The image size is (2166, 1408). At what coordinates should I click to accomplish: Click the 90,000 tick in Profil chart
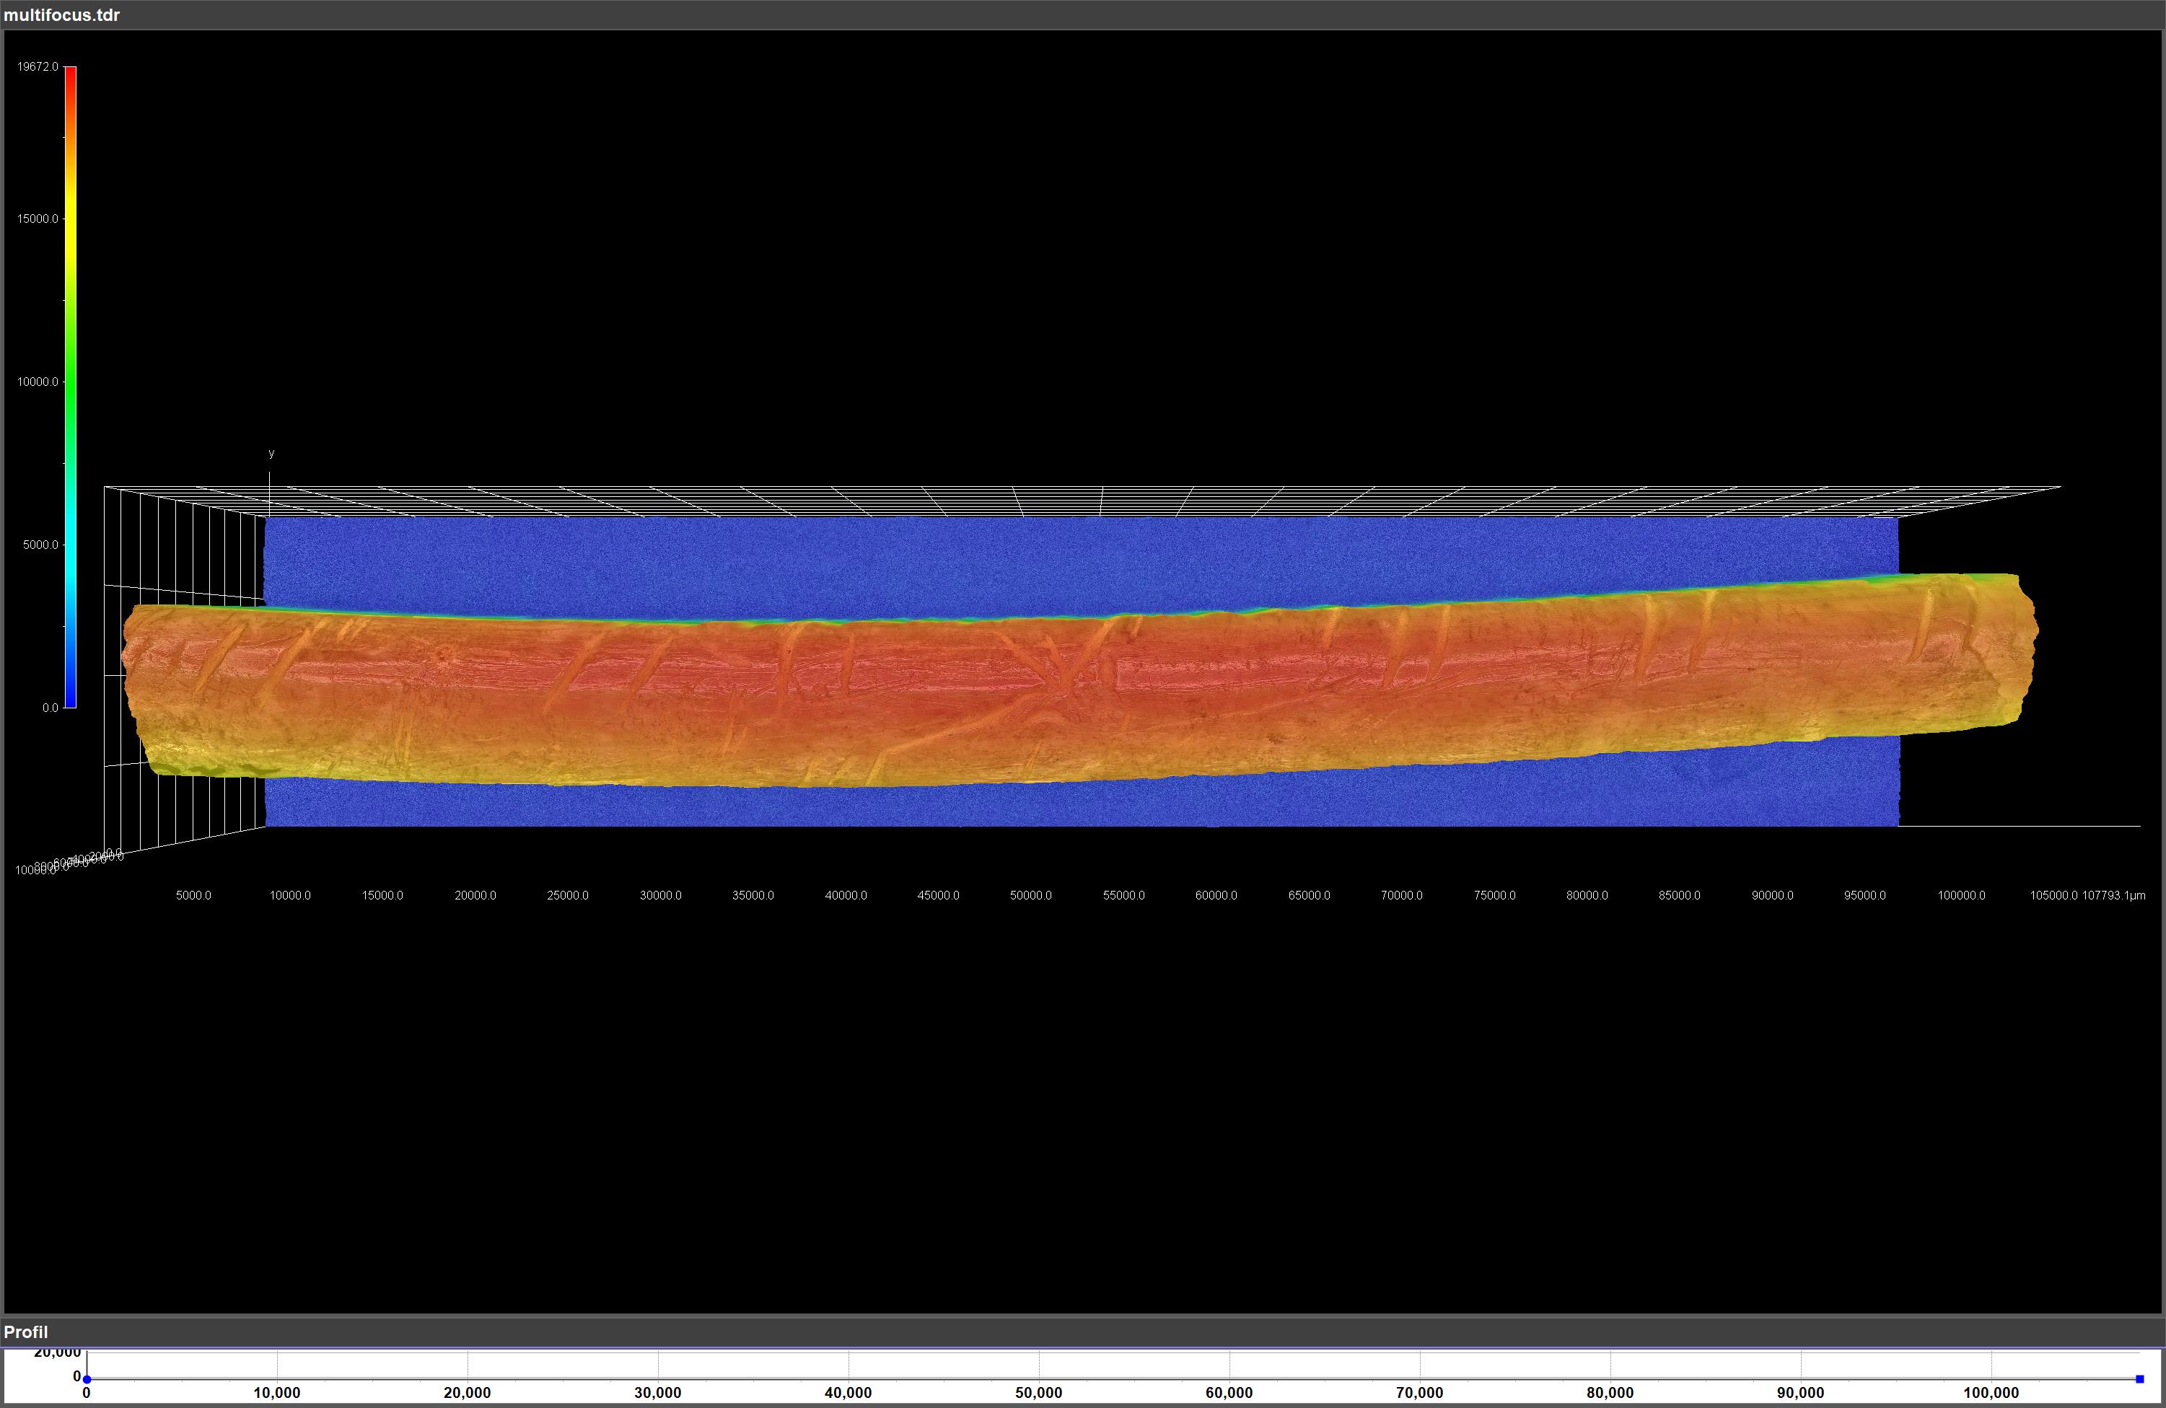1800,1394
